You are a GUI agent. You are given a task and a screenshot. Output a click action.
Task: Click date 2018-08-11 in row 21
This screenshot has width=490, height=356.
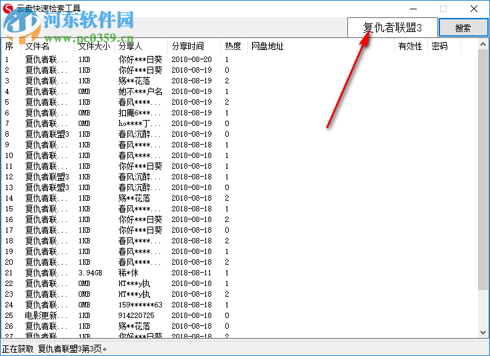191,273
